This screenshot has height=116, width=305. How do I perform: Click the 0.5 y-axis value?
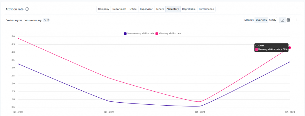click(x=13, y=107)
